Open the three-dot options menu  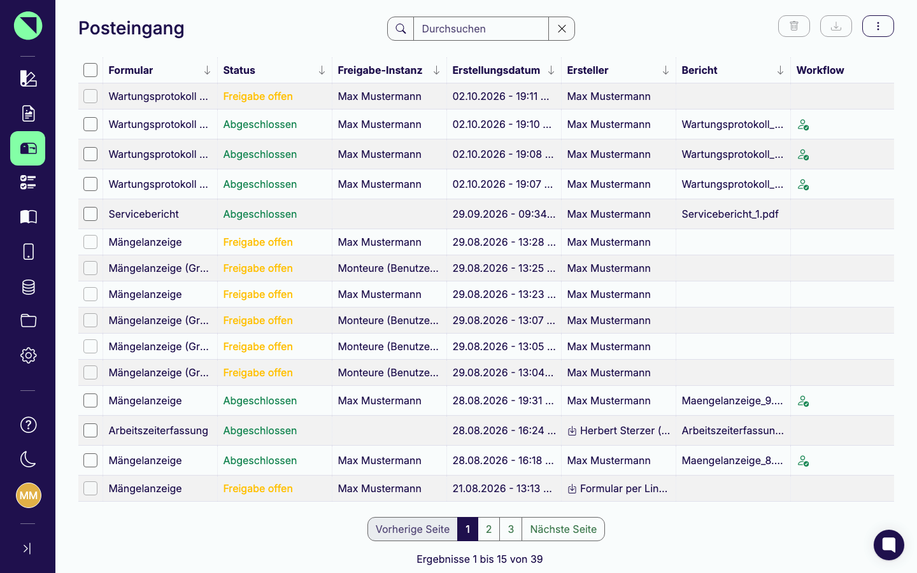tap(878, 26)
